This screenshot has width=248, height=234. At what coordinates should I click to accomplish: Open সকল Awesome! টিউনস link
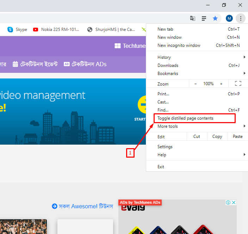82,206
